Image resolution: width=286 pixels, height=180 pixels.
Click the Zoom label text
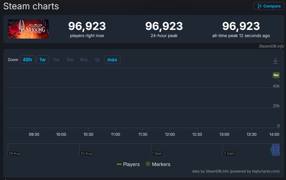(13, 60)
